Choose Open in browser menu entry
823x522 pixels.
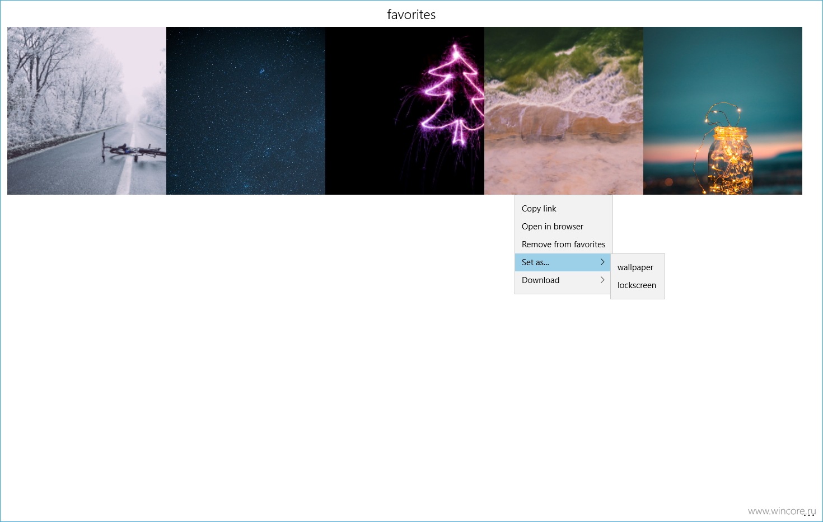563,227
